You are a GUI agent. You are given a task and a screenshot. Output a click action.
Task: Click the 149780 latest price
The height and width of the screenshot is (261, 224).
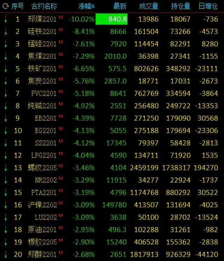pyautogui.click(x=114, y=205)
